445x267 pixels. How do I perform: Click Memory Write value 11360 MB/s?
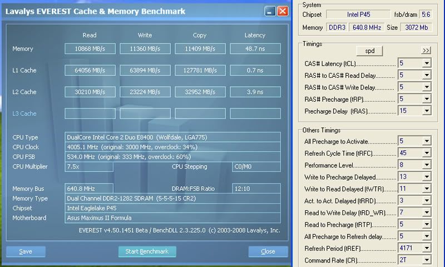(145, 48)
